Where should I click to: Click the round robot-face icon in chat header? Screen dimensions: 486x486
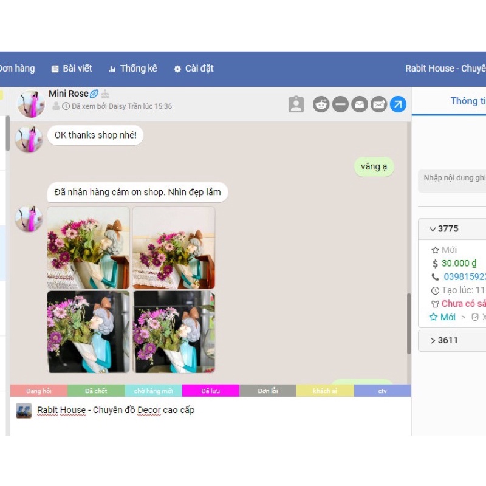pos(321,104)
